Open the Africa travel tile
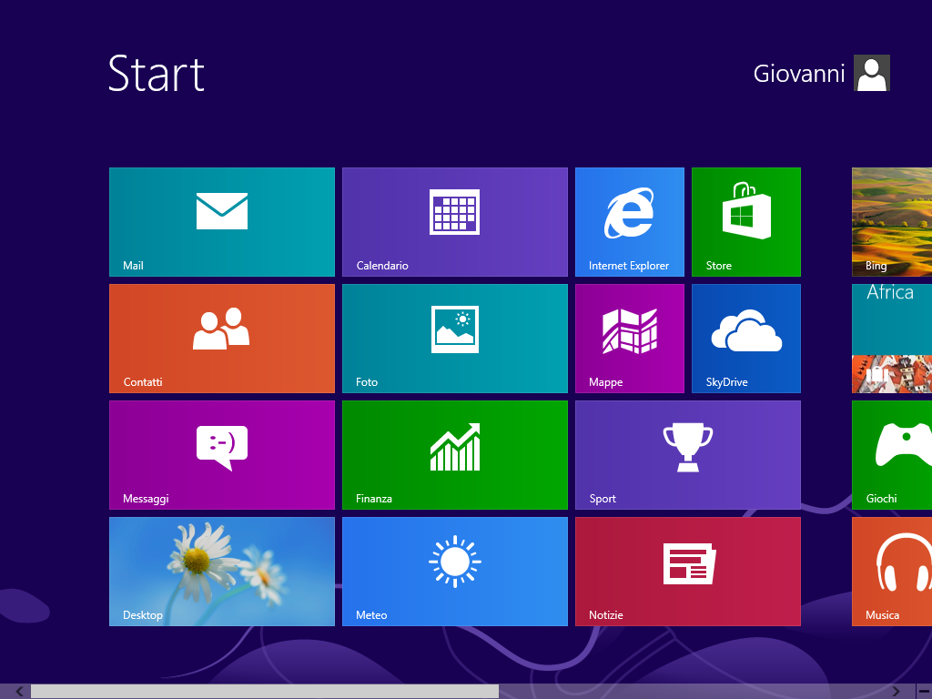The height and width of the screenshot is (699, 932). (x=892, y=339)
